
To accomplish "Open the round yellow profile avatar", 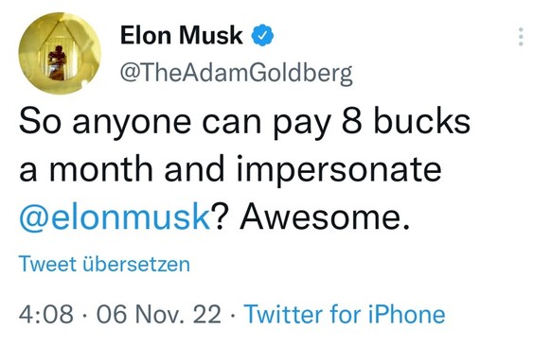I will point(60,53).
